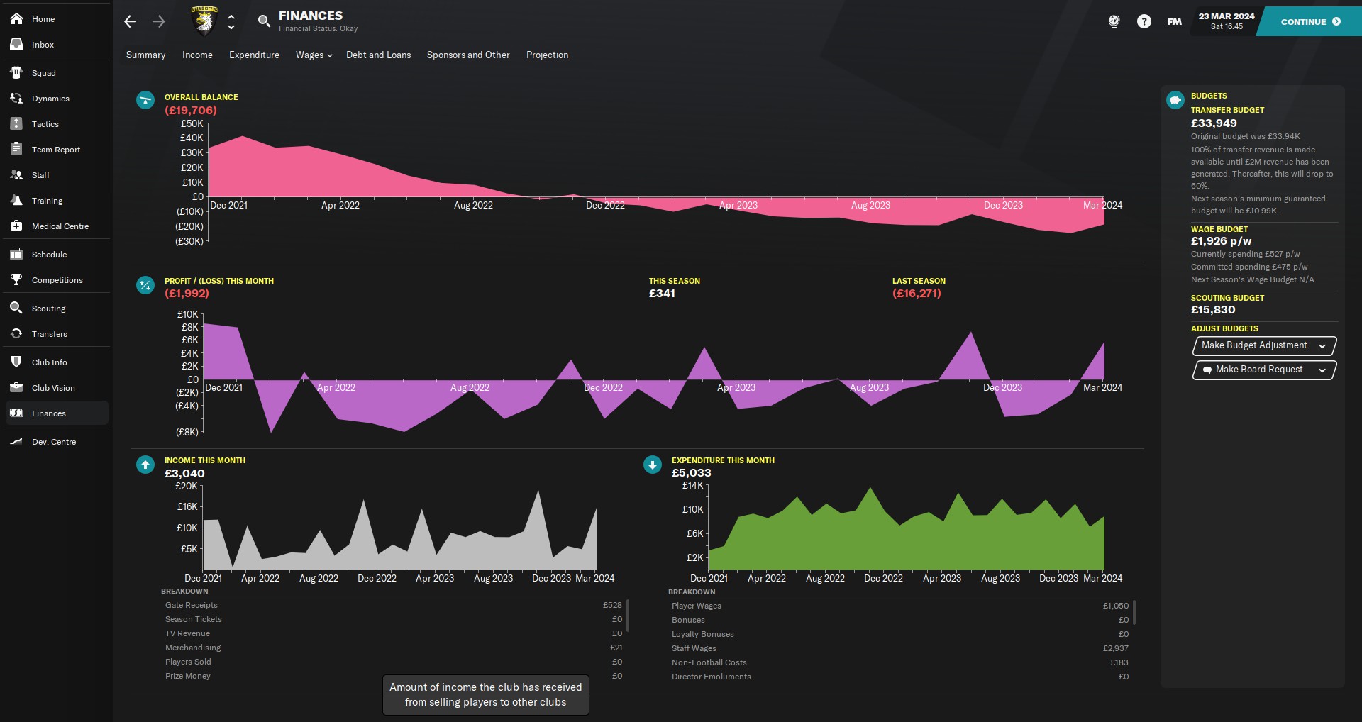This screenshot has height=722, width=1362.
Task: Open Make Budget Adjustment dropdown
Action: point(1263,345)
